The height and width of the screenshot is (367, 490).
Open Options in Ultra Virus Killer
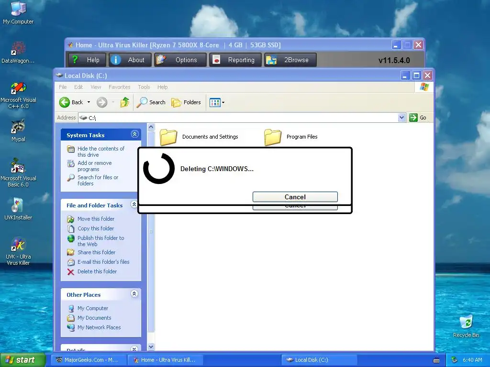click(x=180, y=60)
